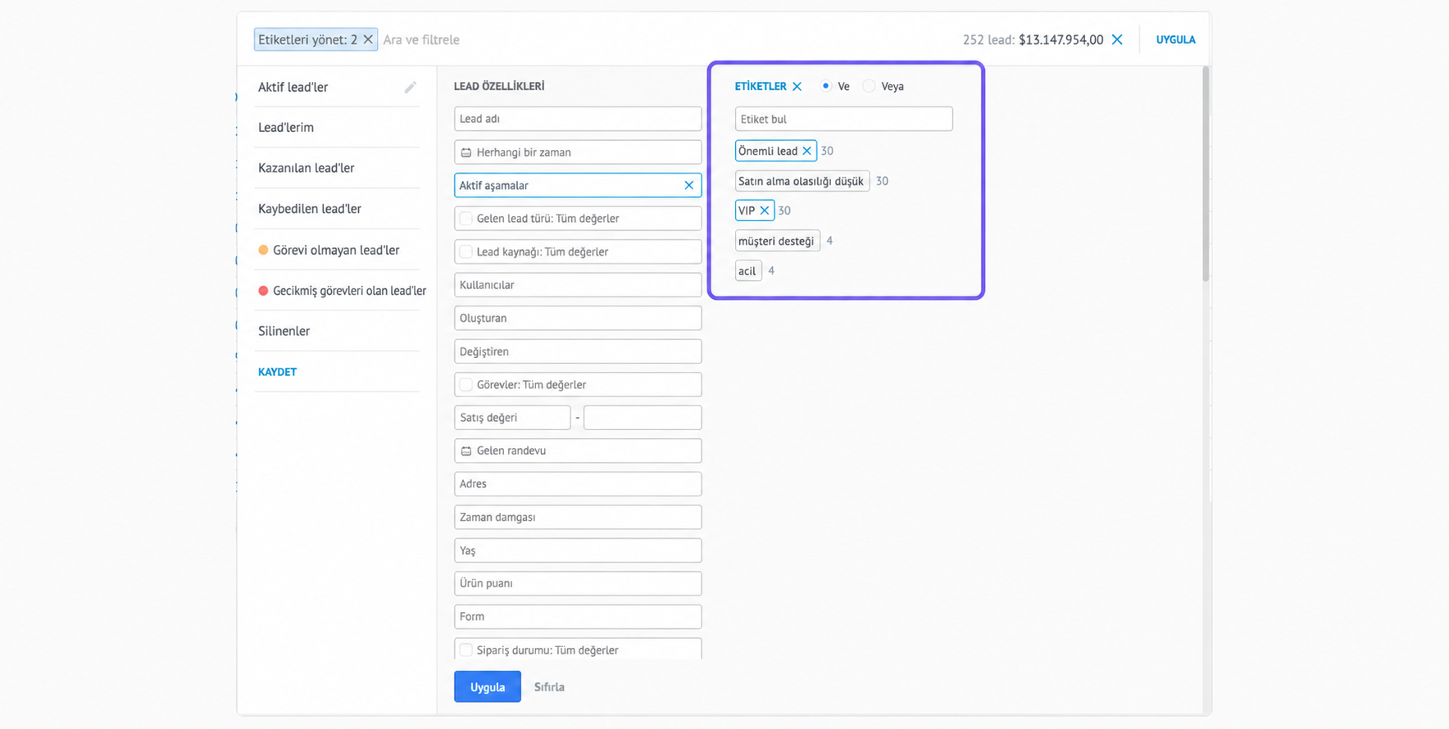The height and width of the screenshot is (729, 1449).
Task: Click the Lead adı input field
Action: click(578, 119)
